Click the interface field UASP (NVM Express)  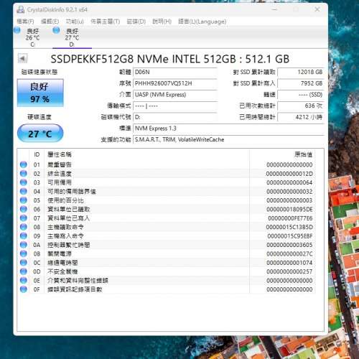point(175,95)
